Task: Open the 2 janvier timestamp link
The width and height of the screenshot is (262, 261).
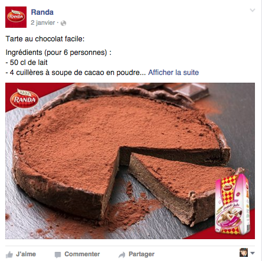Action: pyautogui.click(x=43, y=22)
